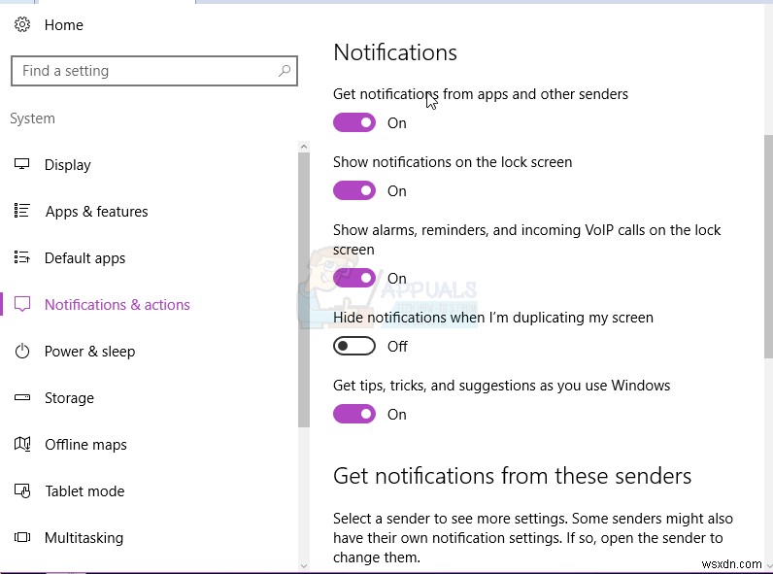Toggle alarms, reminders, and VoIP calls switch
This screenshot has width=773, height=574.
[x=354, y=278]
